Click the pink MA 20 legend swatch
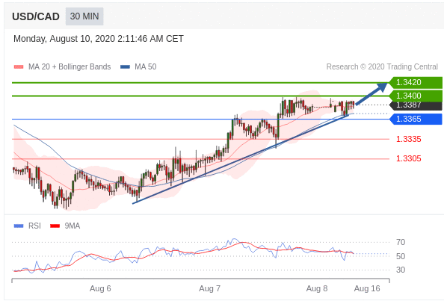Screen dimensions: 444x304 coord(19,67)
